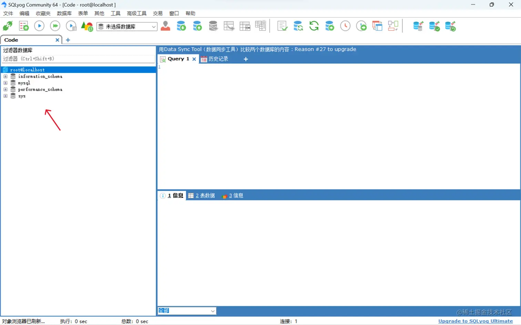Open the 未选择数据库 database selector dropdown
Image resolution: width=521 pixels, height=325 pixels.
pos(127,27)
